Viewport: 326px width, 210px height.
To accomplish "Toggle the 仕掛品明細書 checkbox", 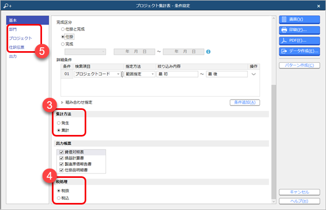I will pos(61,170).
